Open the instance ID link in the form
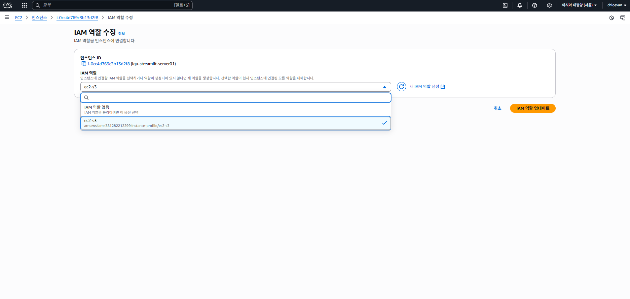Viewport: 630px width, 299px height. tap(109, 64)
